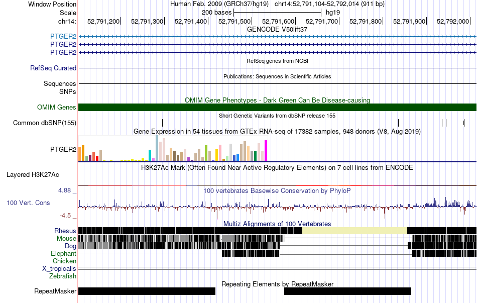The image size is (477, 303).
Task: Click the dark green OMIM gene bar
Action: 278,107
